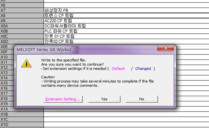The image size is (209, 128).
Task: Select the X0C device row header
Action: [22, 36]
